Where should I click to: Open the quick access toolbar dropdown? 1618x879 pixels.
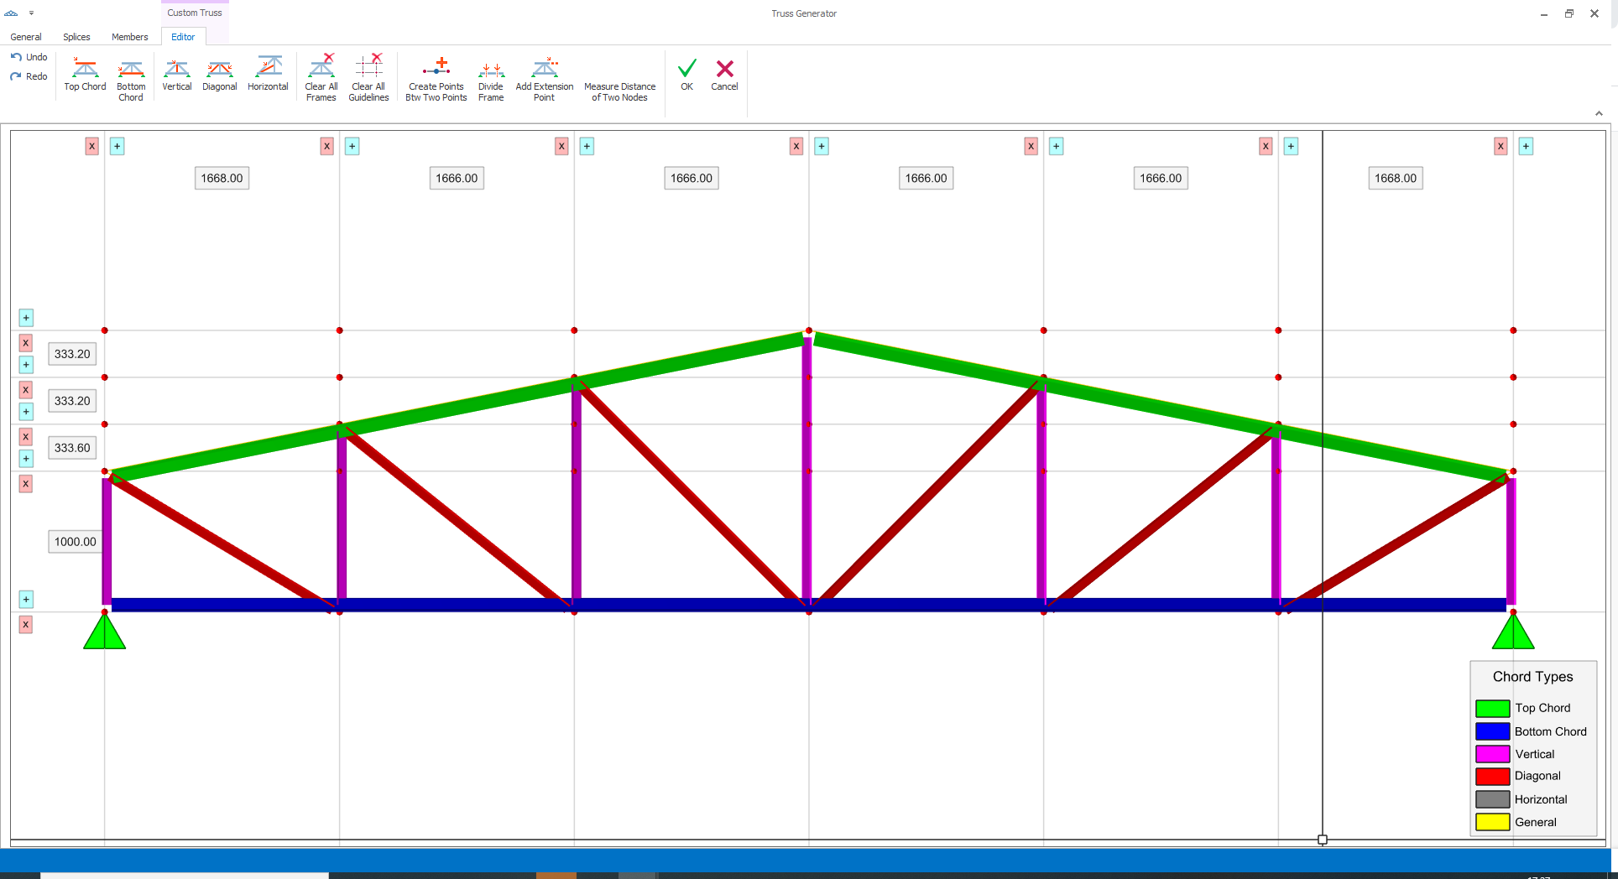31,13
